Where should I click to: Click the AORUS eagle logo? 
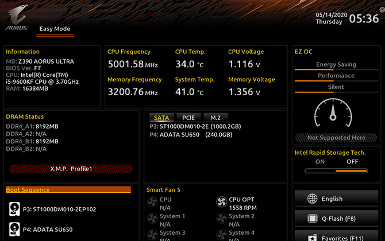pos(17,18)
